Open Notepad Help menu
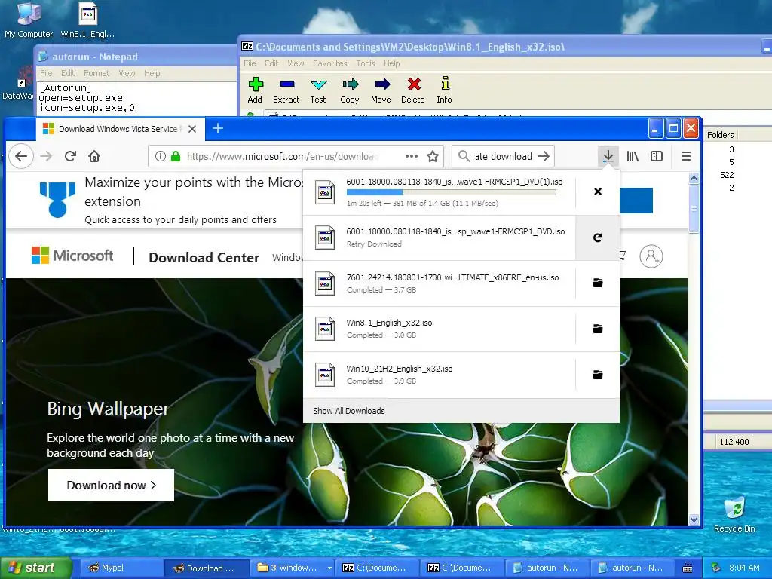This screenshot has height=579, width=772. [x=152, y=73]
